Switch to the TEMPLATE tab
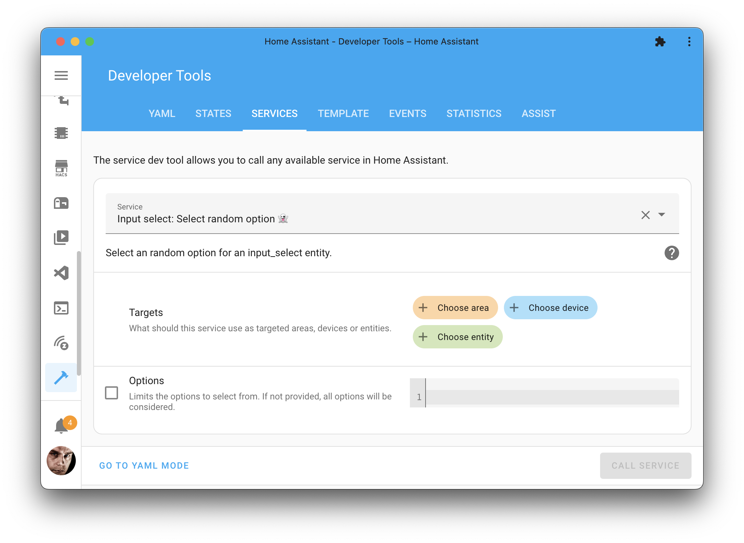The image size is (744, 543). 343,113
